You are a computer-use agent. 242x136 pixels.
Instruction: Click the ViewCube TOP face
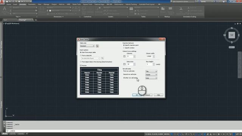pyautogui.click(x=232, y=35)
